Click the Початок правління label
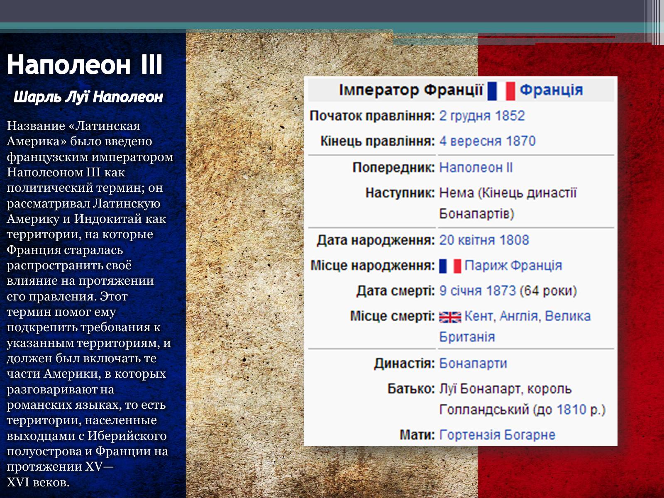 [372, 116]
